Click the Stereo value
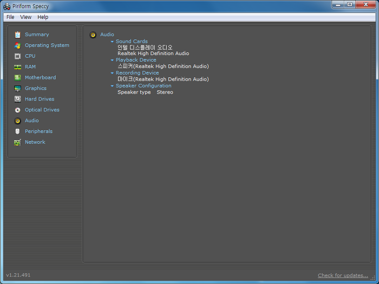Viewport: 379px width, 284px height. click(x=165, y=93)
